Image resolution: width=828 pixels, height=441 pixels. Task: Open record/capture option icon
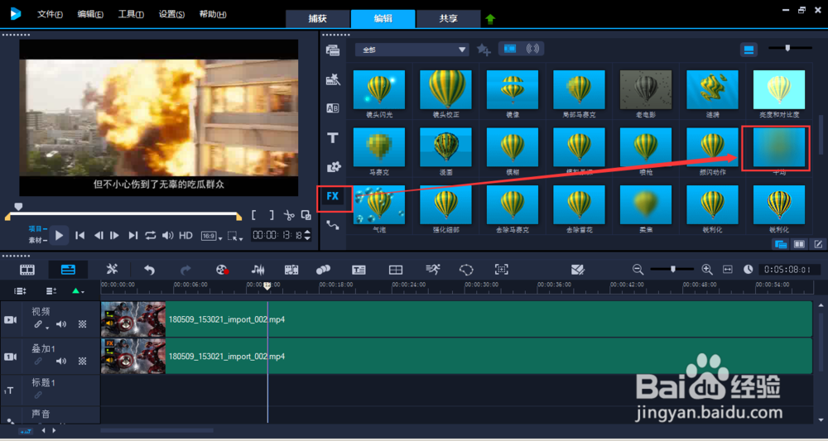222,270
